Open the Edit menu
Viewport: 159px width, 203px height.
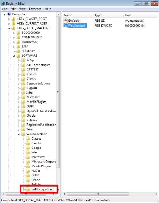(13, 9)
